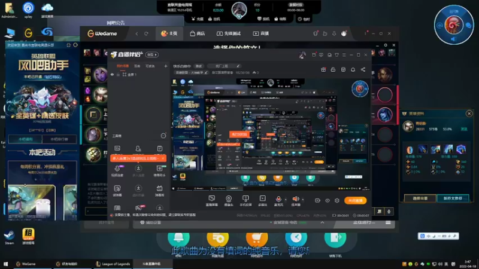The width and height of the screenshot is (479, 269).
Task: Add 摄像头 camera source
Action: click(x=229, y=201)
